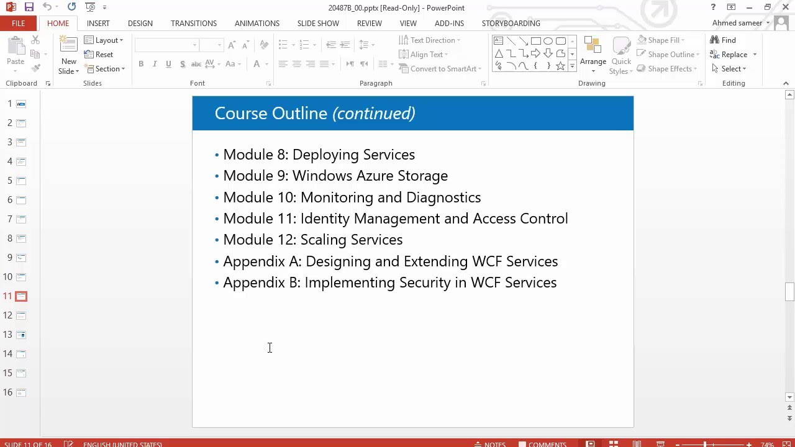Image resolution: width=795 pixels, height=447 pixels.
Task: Align text left
Action: coord(283,64)
